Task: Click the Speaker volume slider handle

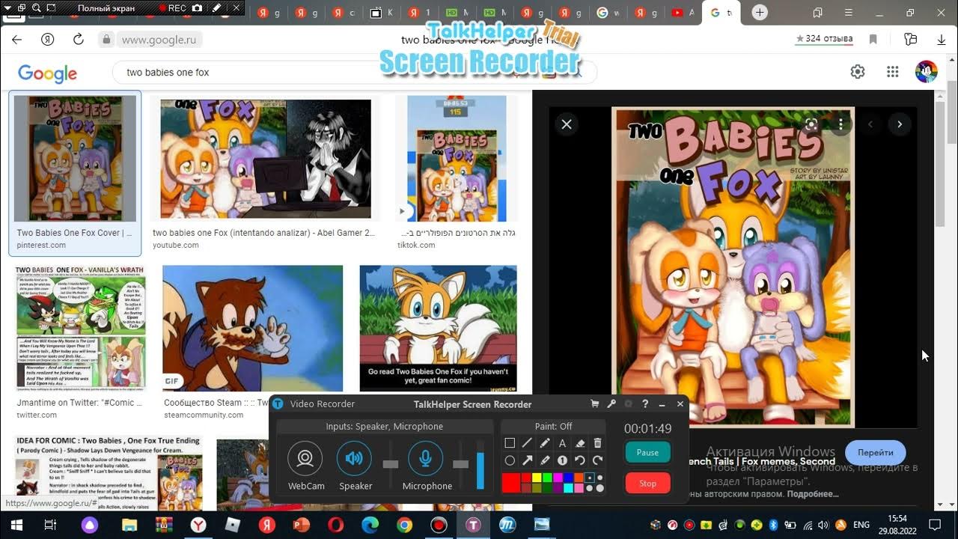Action: point(390,464)
